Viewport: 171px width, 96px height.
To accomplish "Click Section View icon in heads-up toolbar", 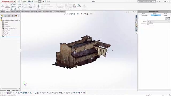I will pyautogui.click(x=72, y=14).
